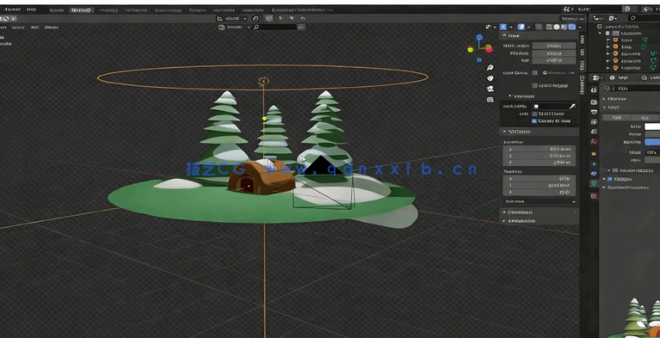Toggle viewport overlays button
The image size is (660, 338).
(x=521, y=27)
